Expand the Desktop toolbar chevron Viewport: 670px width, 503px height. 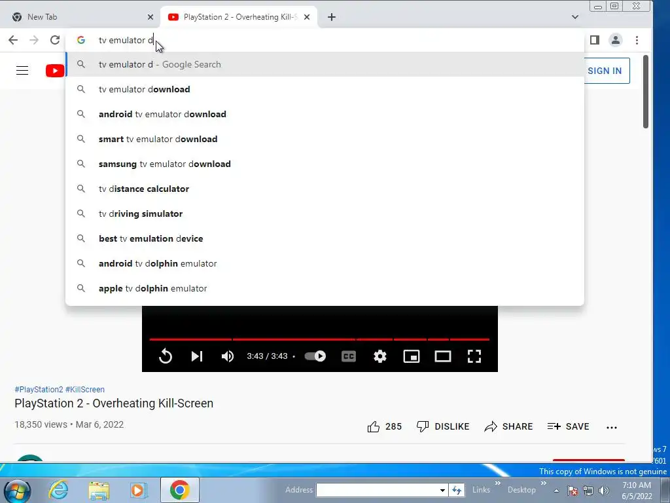coord(544,483)
